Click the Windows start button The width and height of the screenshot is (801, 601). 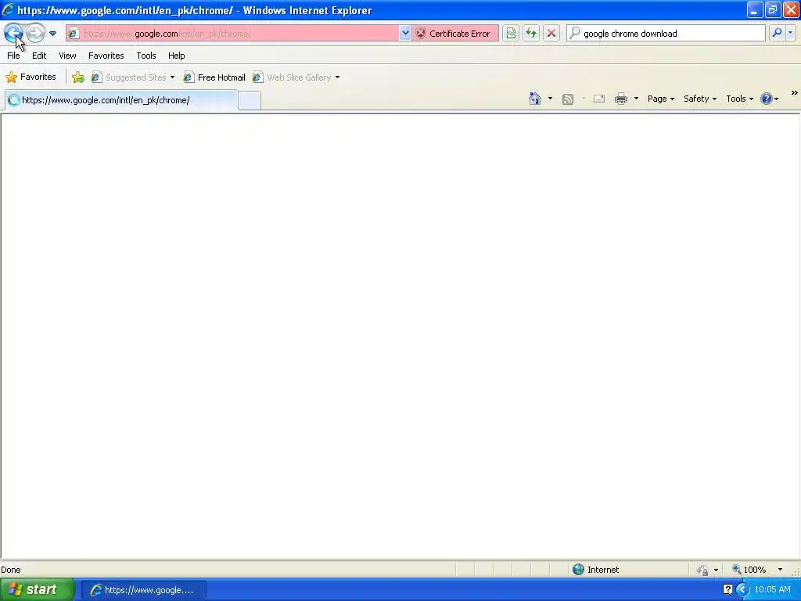coord(37,590)
